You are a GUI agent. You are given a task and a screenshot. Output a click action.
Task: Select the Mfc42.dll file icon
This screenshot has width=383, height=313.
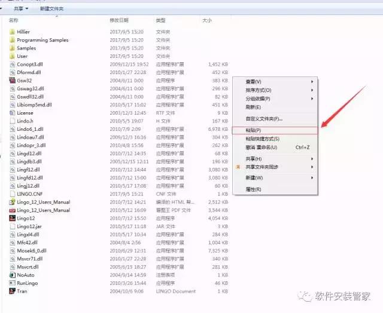(x=12, y=243)
